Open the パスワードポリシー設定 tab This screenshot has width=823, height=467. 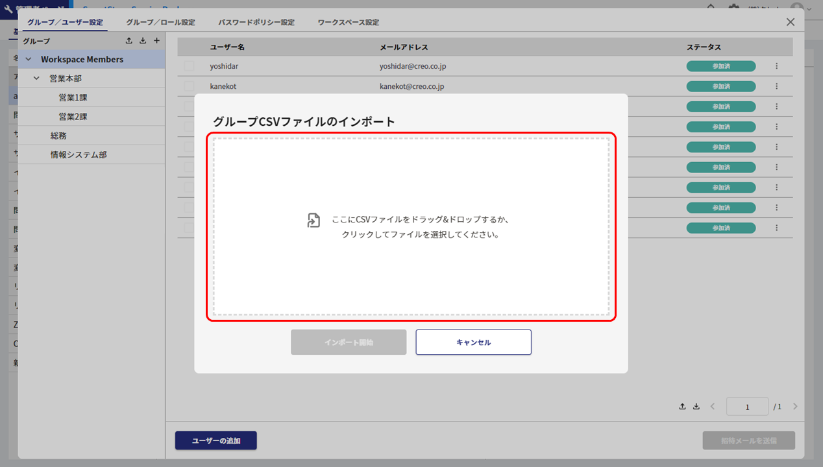click(x=256, y=22)
